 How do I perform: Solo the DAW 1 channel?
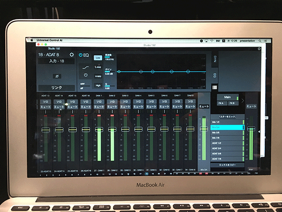(x=99, y=102)
